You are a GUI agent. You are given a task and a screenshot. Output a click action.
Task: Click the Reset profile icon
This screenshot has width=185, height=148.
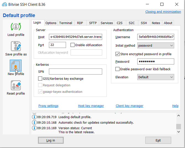16,85
